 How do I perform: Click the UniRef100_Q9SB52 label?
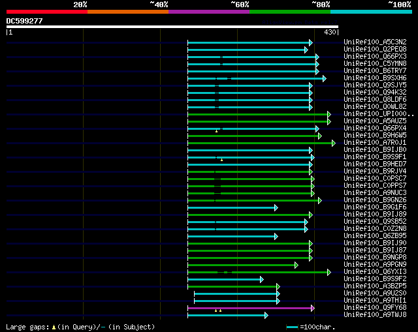[375, 222]
